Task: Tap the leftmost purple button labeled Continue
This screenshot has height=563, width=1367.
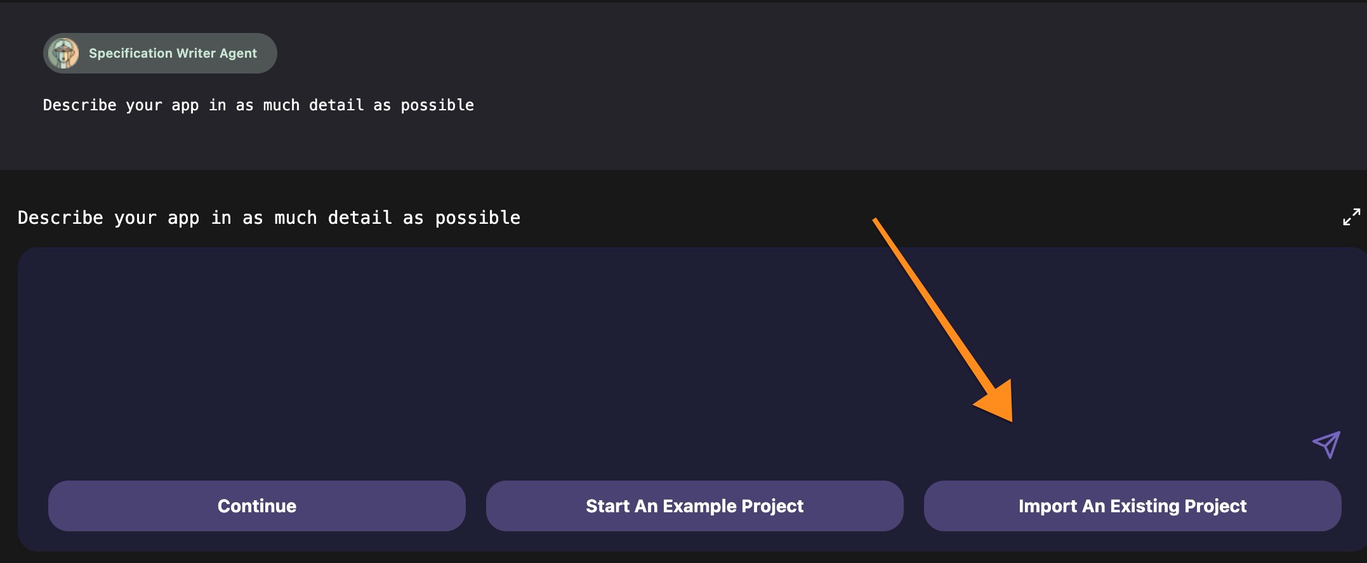Action: (x=256, y=506)
